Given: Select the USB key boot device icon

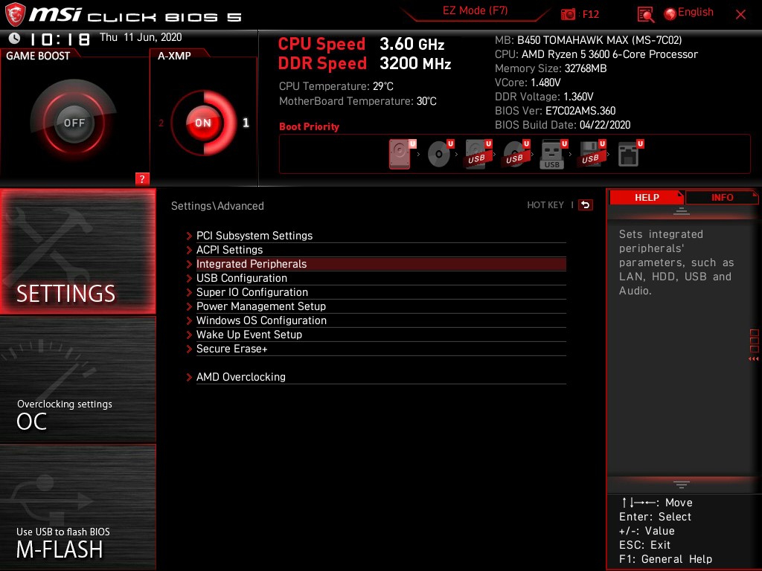Looking at the screenshot, I should [554, 154].
